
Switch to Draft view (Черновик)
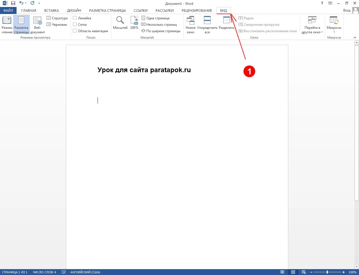tap(57, 25)
